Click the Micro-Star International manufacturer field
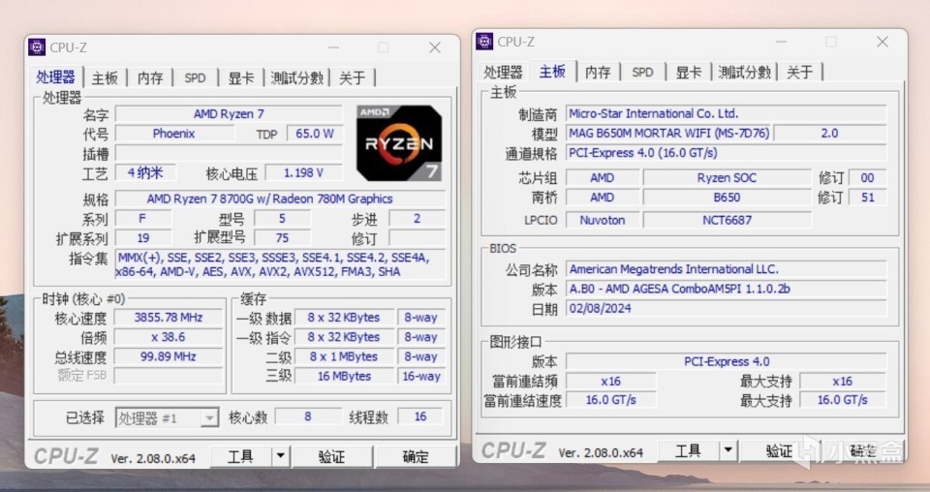This screenshot has height=492, width=930. 726,113
